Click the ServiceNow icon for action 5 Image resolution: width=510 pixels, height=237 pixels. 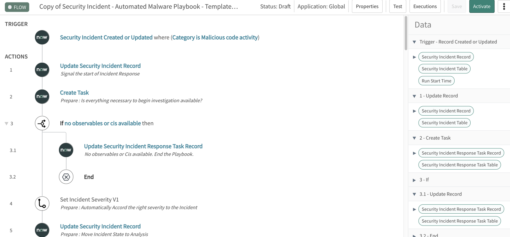pos(42,230)
